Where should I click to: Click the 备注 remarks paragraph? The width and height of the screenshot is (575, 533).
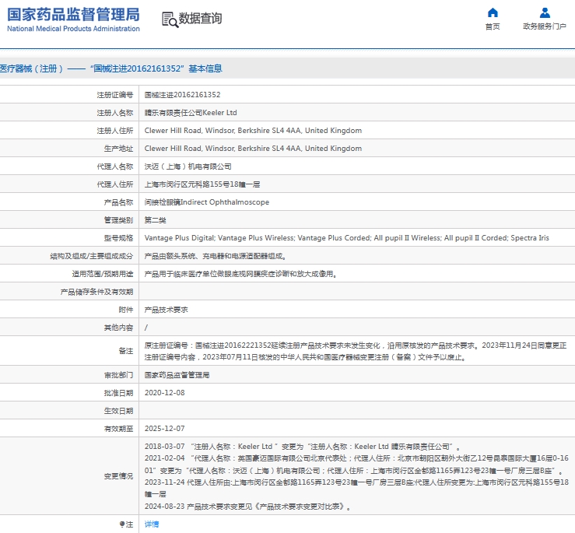(356, 352)
